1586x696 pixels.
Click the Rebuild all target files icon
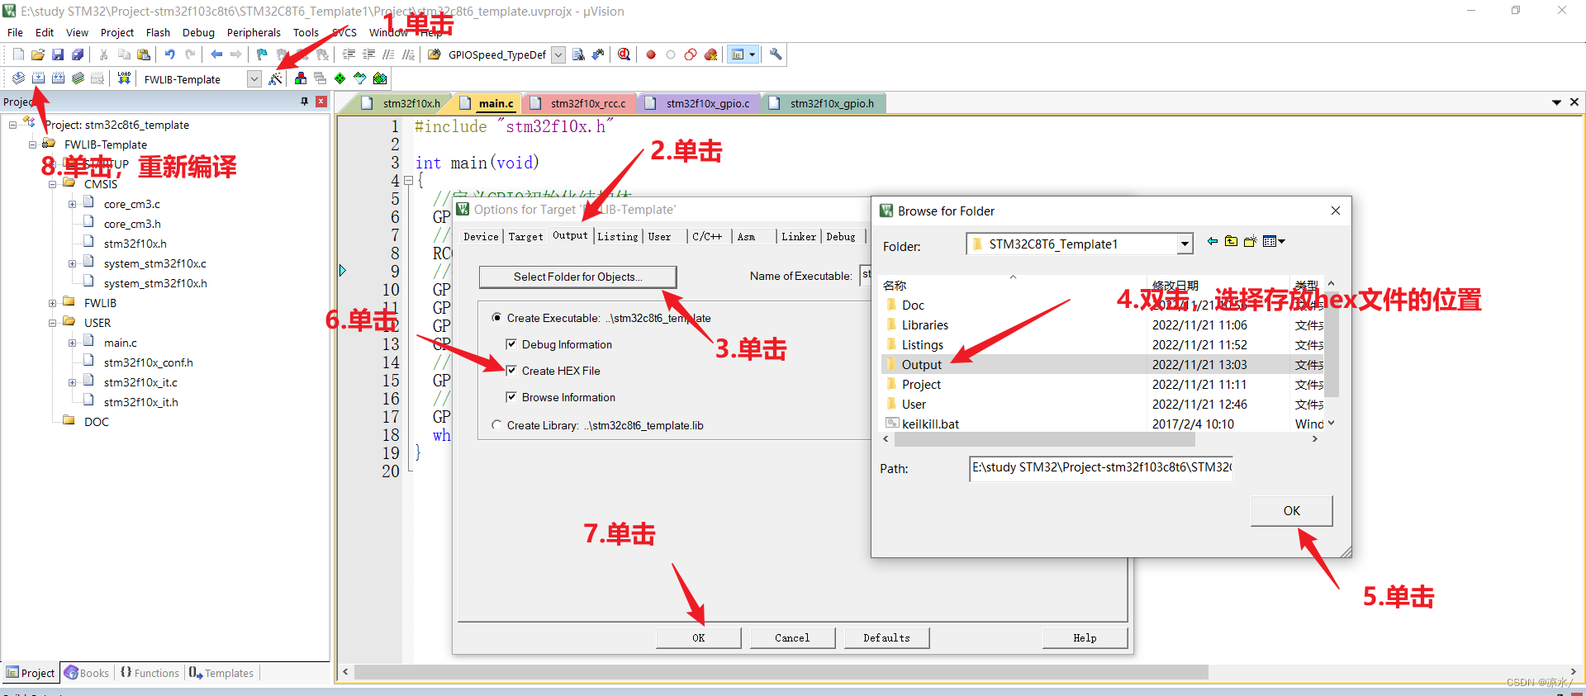(58, 78)
